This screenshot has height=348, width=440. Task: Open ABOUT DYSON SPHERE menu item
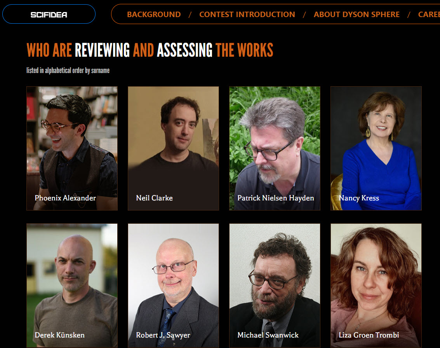(x=357, y=14)
